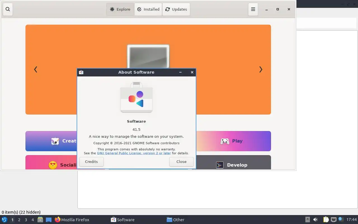Viewport: 358px width, 224px height.
Task: Click the paint icon on Create tile
Action: point(55,141)
